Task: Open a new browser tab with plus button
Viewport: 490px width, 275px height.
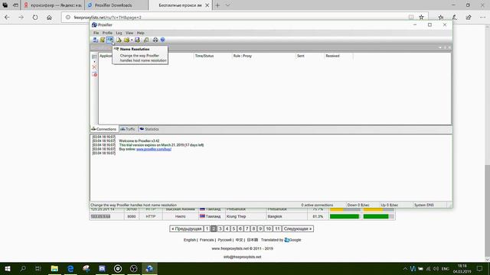Action: point(217,5)
